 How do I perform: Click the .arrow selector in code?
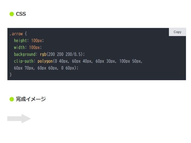[x=16, y=34]
